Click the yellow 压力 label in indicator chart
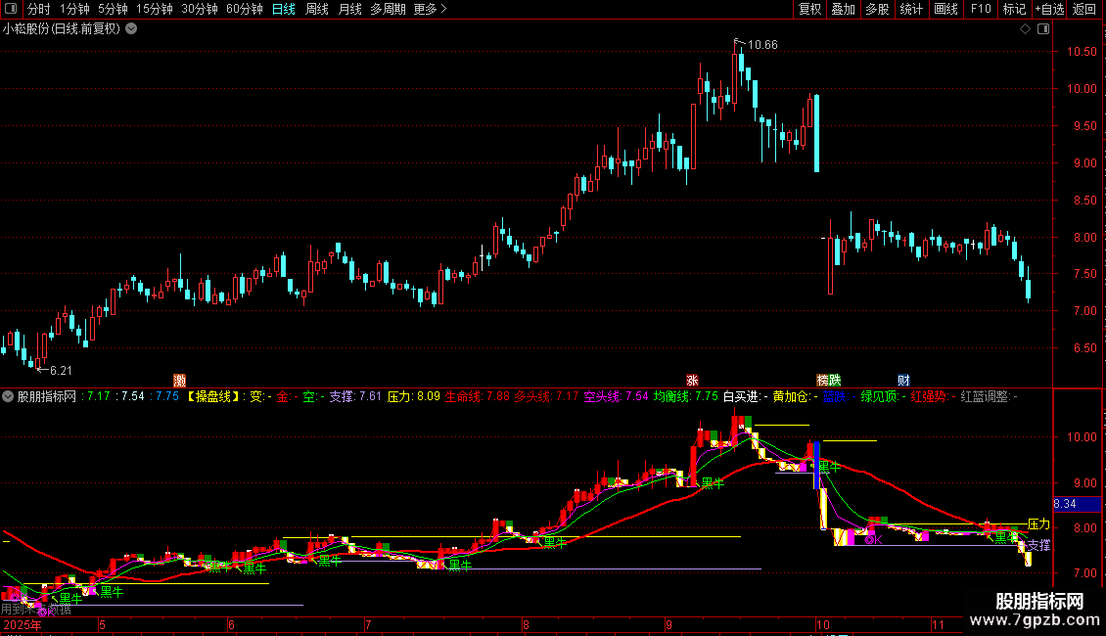The height and width of the screenshot is (636, 1106). pyautogui.click(x=1039, y=524)
